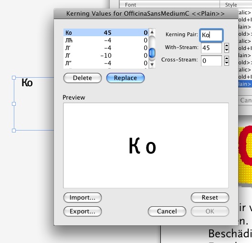Select the 'Ко' 45 kerning pair row
Screen dimensions: 252x243
pos(106,32)
